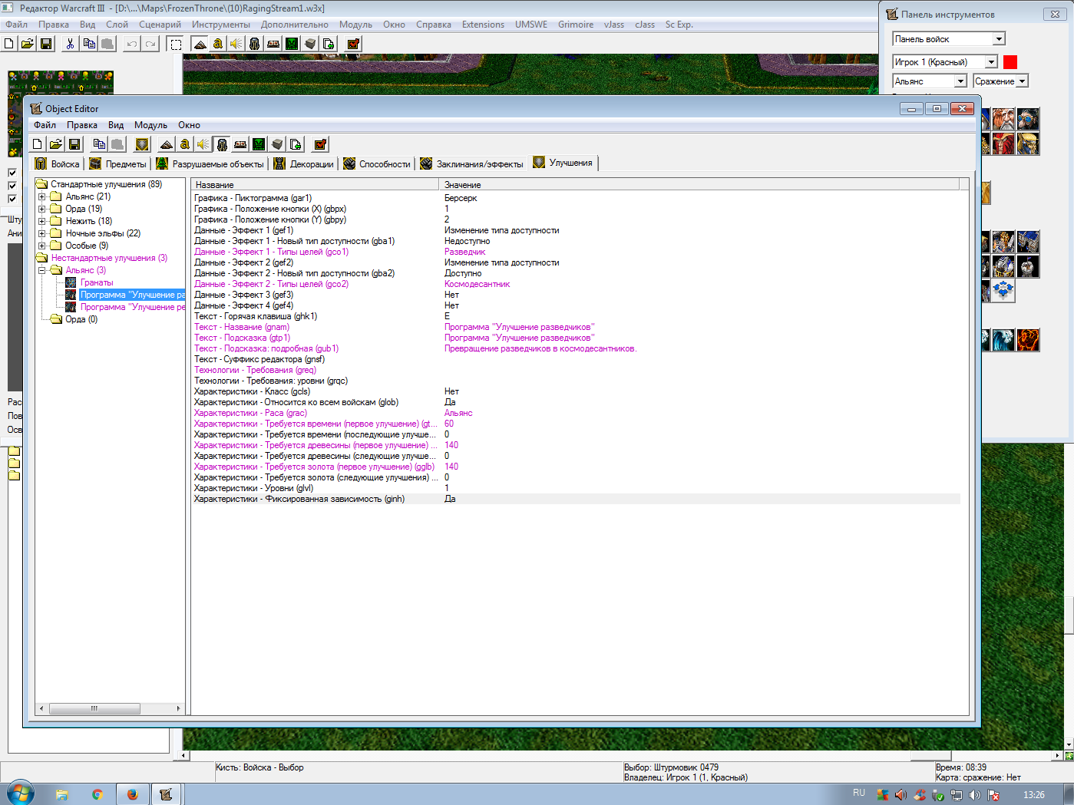Screen dimensions: 1074x805
Task: Click Test Map checkmark icon in Object Editor toolbar
Action: point(320,144)
